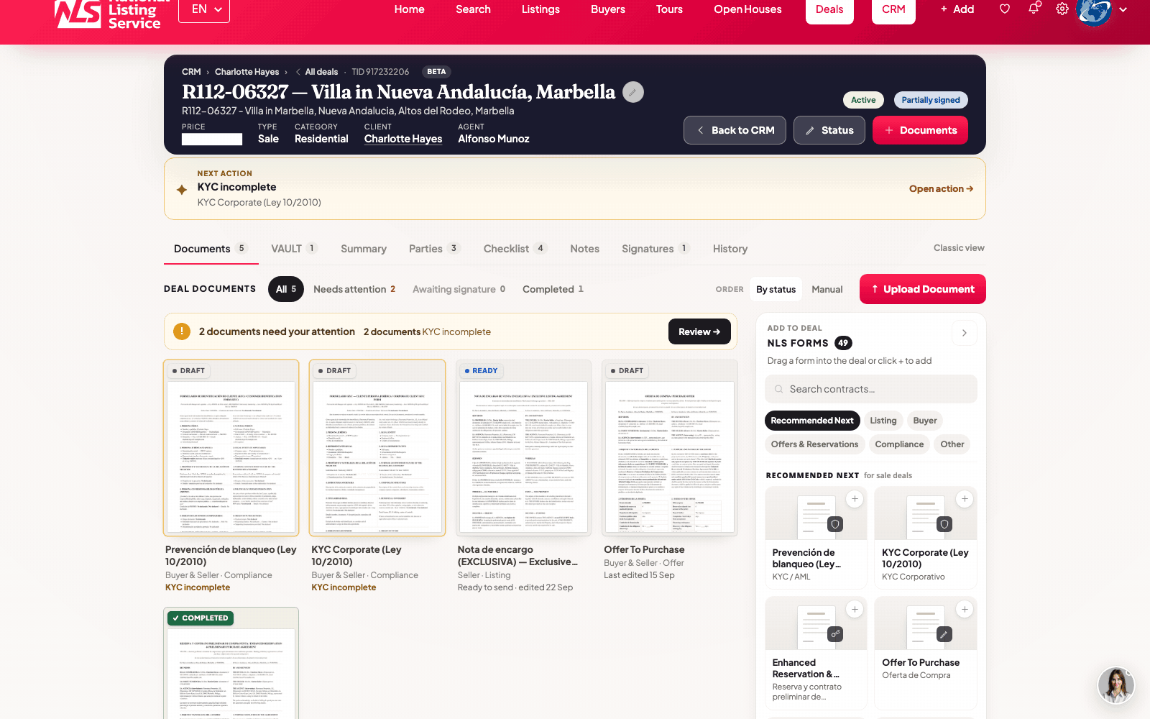Open Charlotte Hayes client link
Image resolution: width=1150 pixels, height=719 pixels.
tap(403, 139)
